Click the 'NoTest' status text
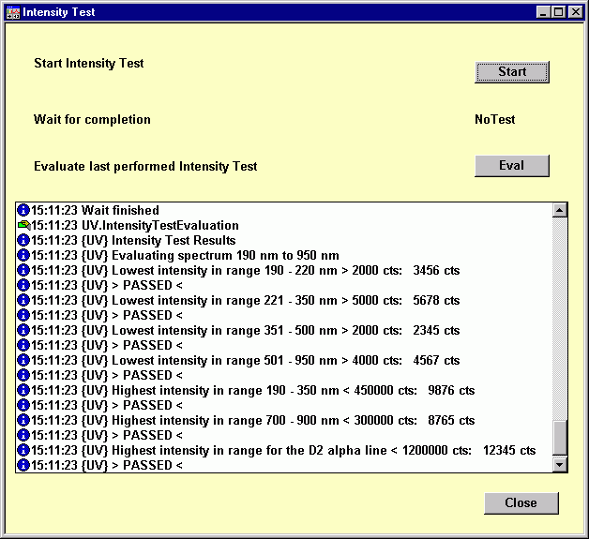589x539 pixels. pyautogui.click(x=494, y=119)
